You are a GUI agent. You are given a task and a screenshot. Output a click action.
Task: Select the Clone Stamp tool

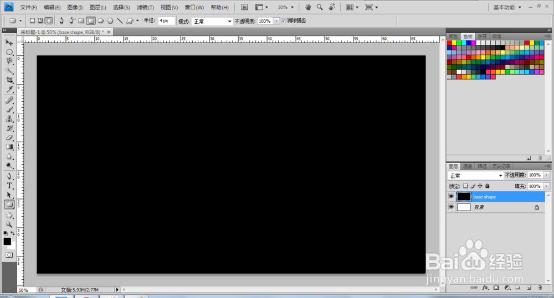[9, 119]
